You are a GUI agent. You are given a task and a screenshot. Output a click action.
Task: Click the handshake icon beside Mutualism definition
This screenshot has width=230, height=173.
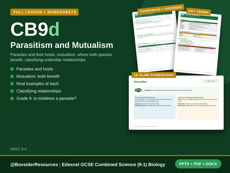point(138,90)
